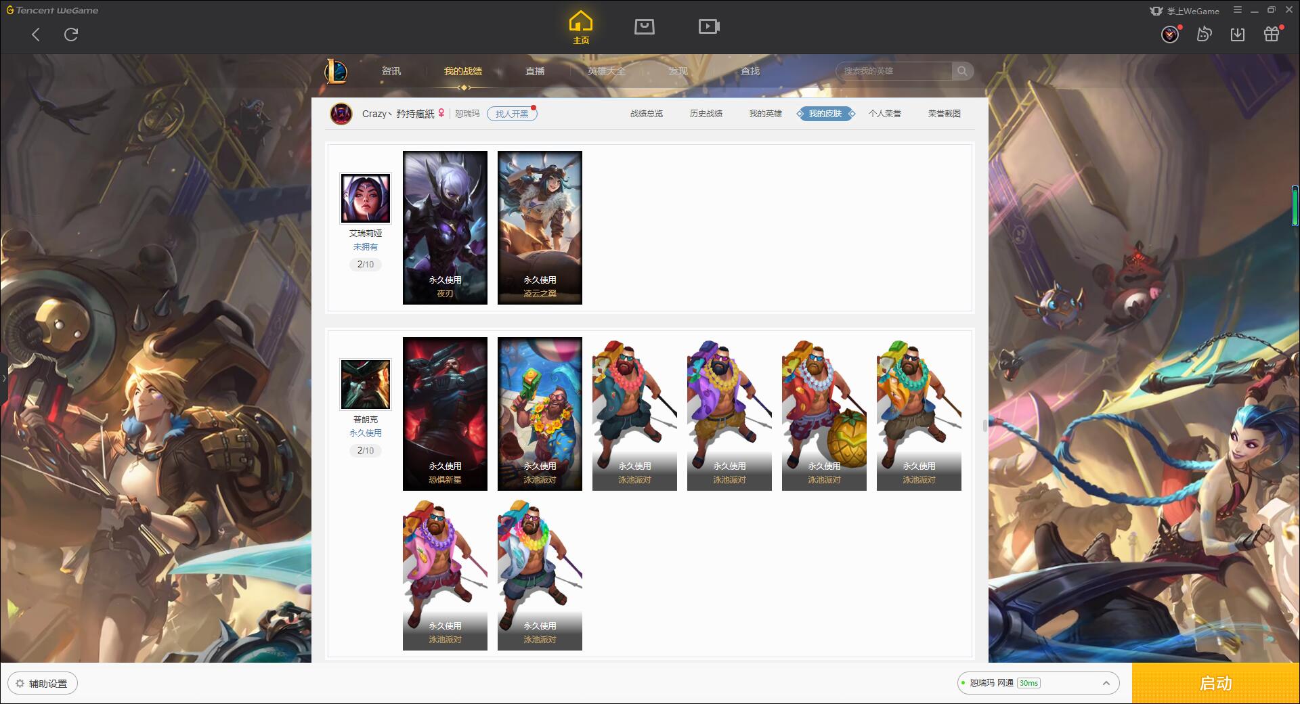
Task: Open the store bag icon in top bar
Action: [x=645, y=26]
